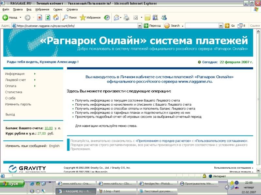Viewport: 261px width, 195px height.
Task: Click the search toolbar text input
Action: 202,26
